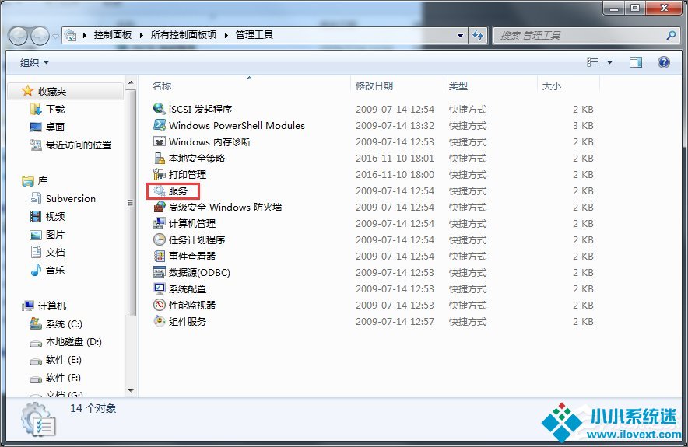Open 最近访问的位置 in sidebar
This screenshot has height=447, width=688.
(79, 145)
